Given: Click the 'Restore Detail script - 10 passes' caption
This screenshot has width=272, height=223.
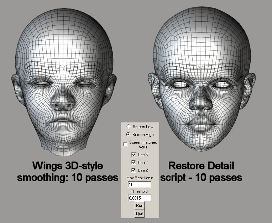Looking at the screenshot, I should click(x=201, y=172).
